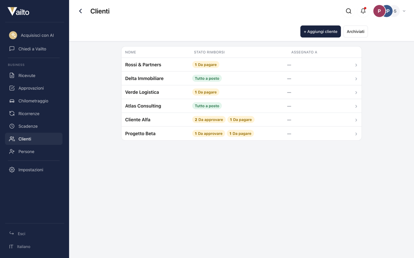Open Delta Immobiliare row chevron
This screenshot has height=258, width=414.
tap(356, 79)
